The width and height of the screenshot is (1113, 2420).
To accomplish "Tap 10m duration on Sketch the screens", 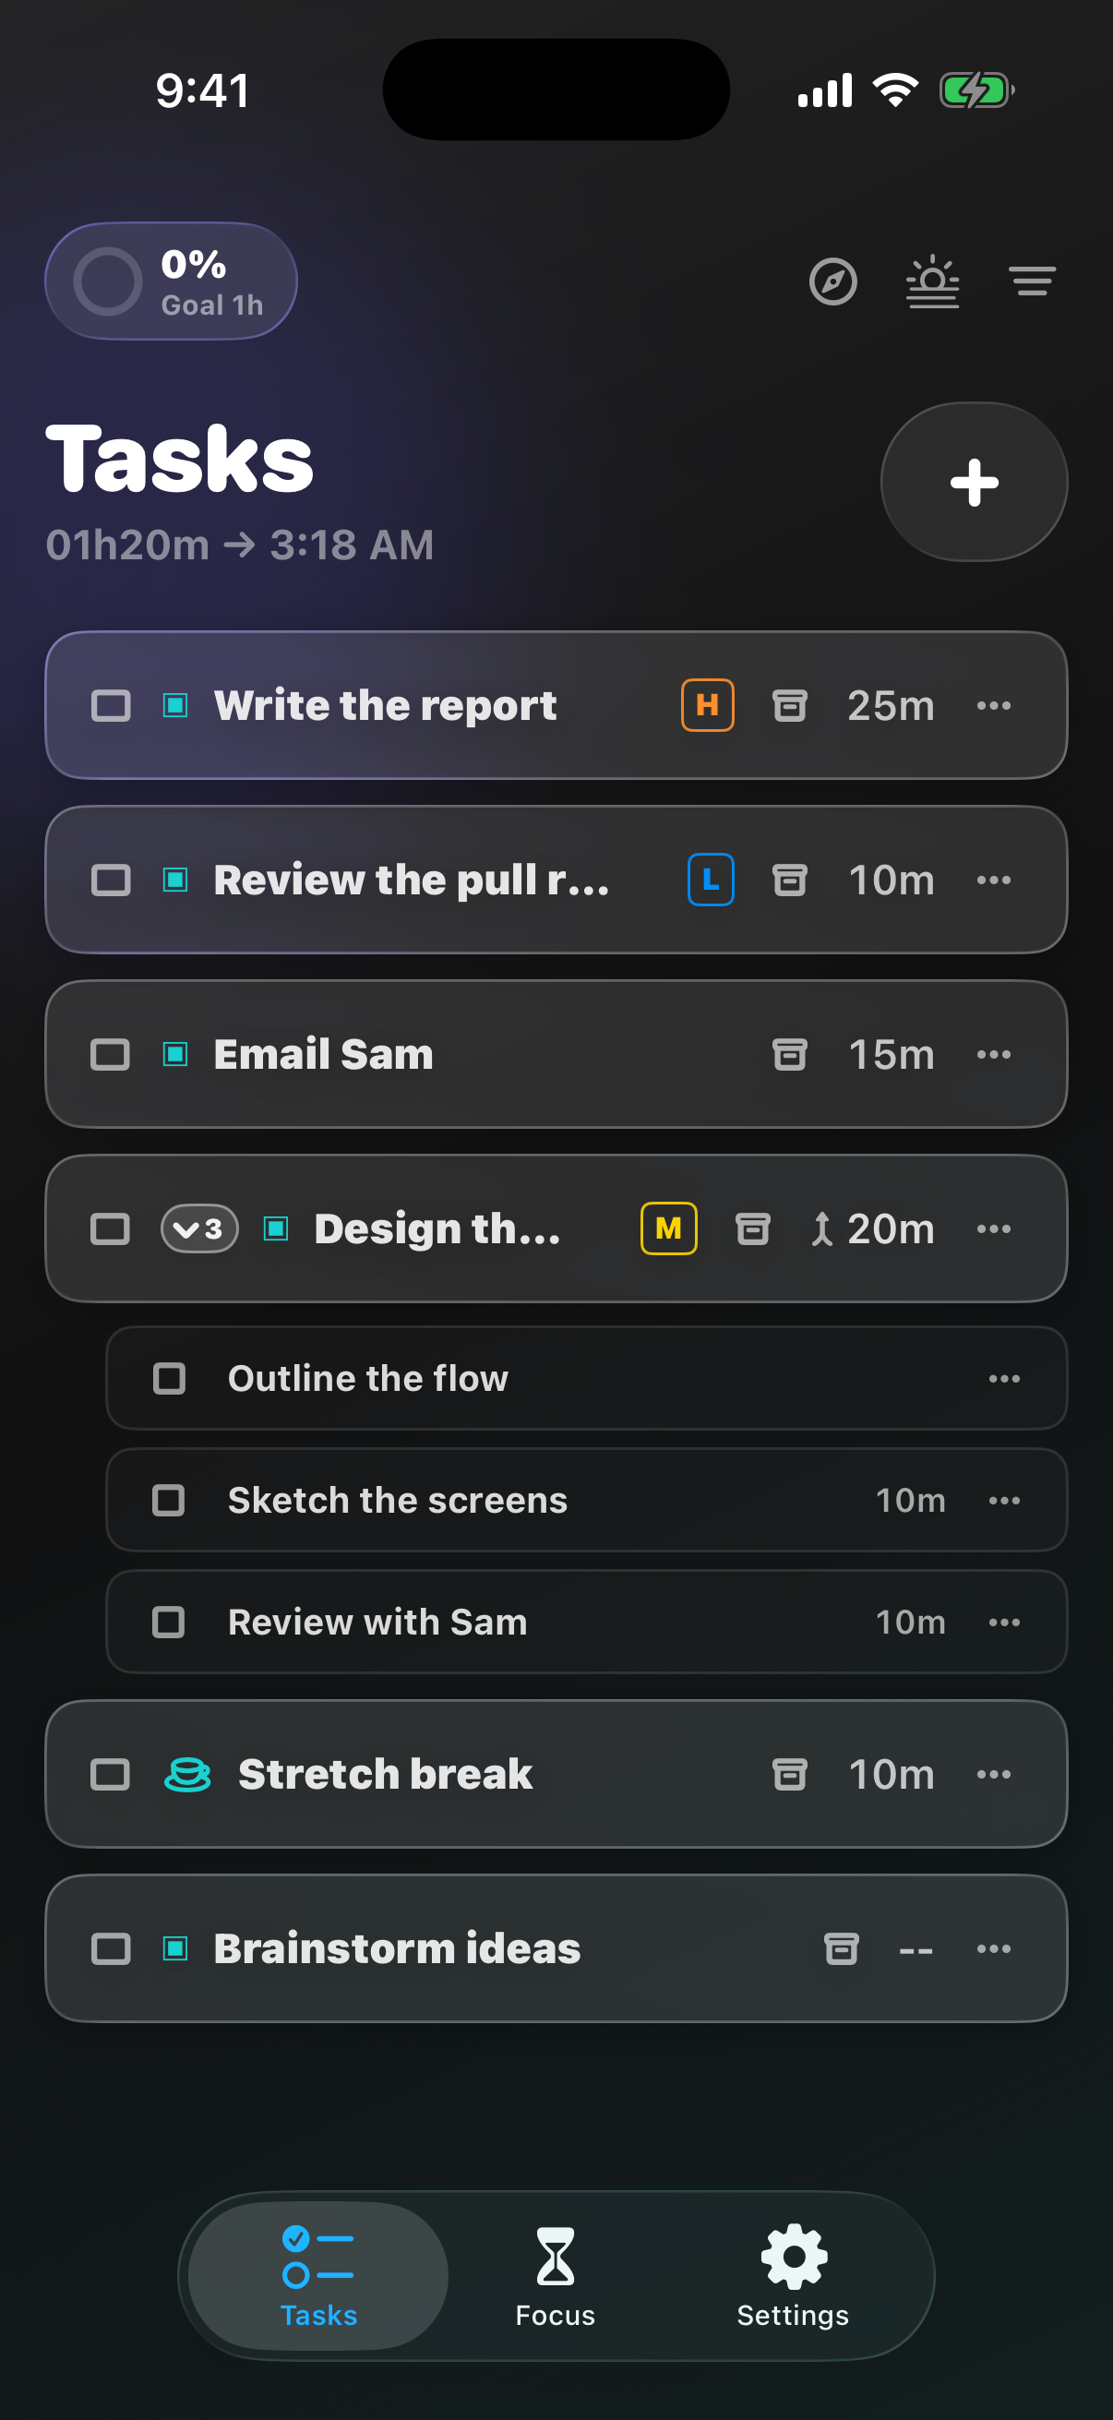I will click(910, 1501).
